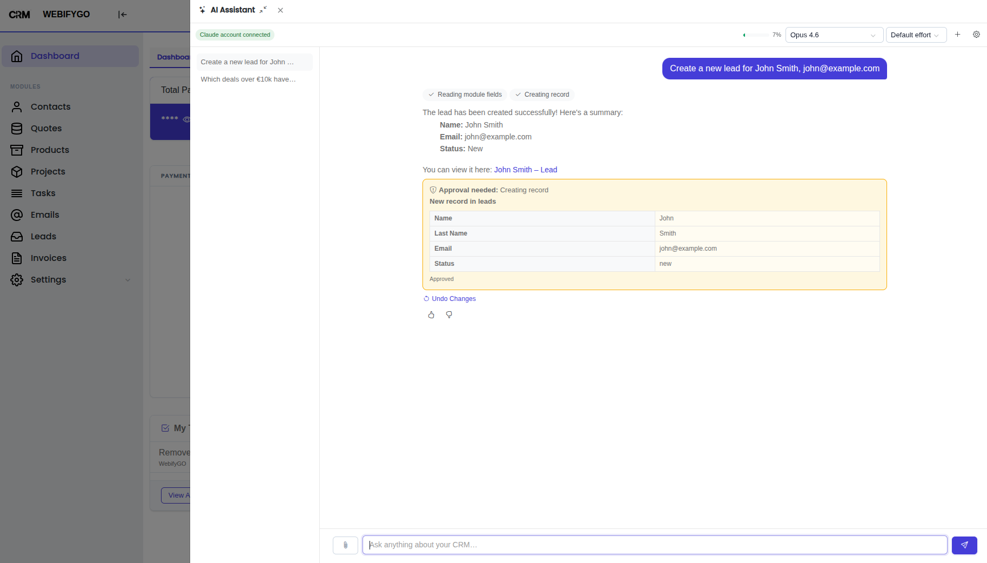Click the Contacts person icon
This screenshot has height=563, width=987.
pyautogui.click(x=17, y=107)
